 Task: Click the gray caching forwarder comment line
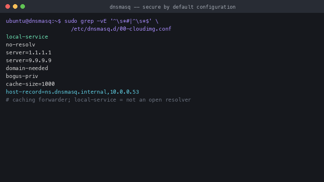(x=98, y=100)
